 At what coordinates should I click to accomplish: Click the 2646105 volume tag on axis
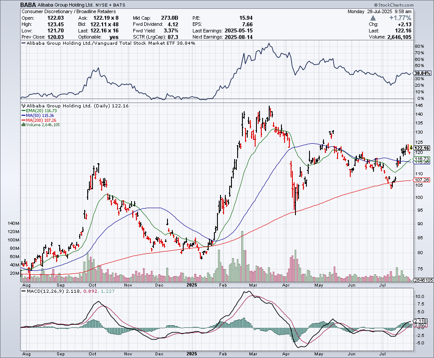[x=424, y=280]
